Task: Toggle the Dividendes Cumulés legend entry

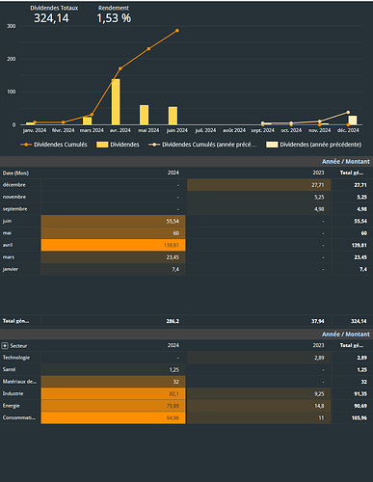Action: pyautogui.click(x=54, y=145)
